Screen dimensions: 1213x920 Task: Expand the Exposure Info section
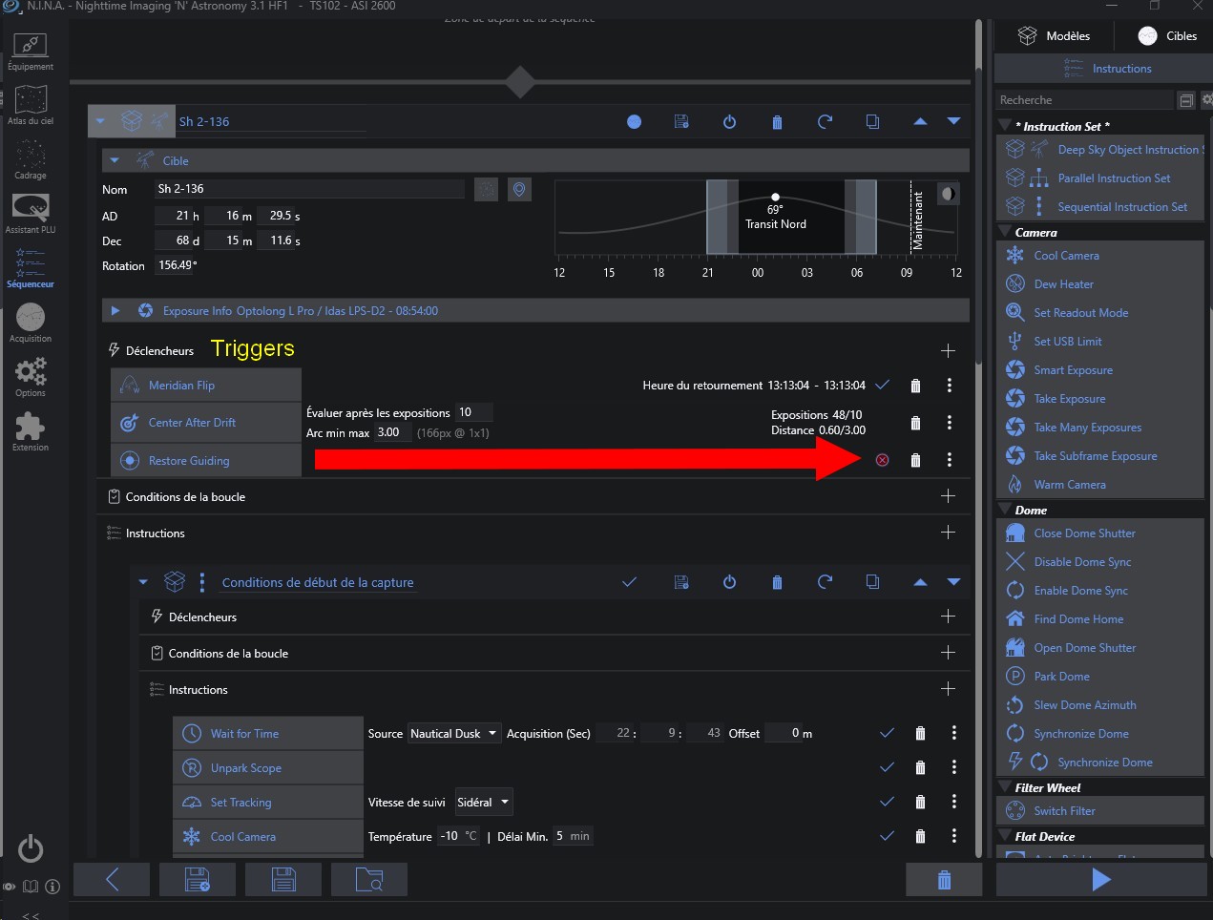point(115,310)
